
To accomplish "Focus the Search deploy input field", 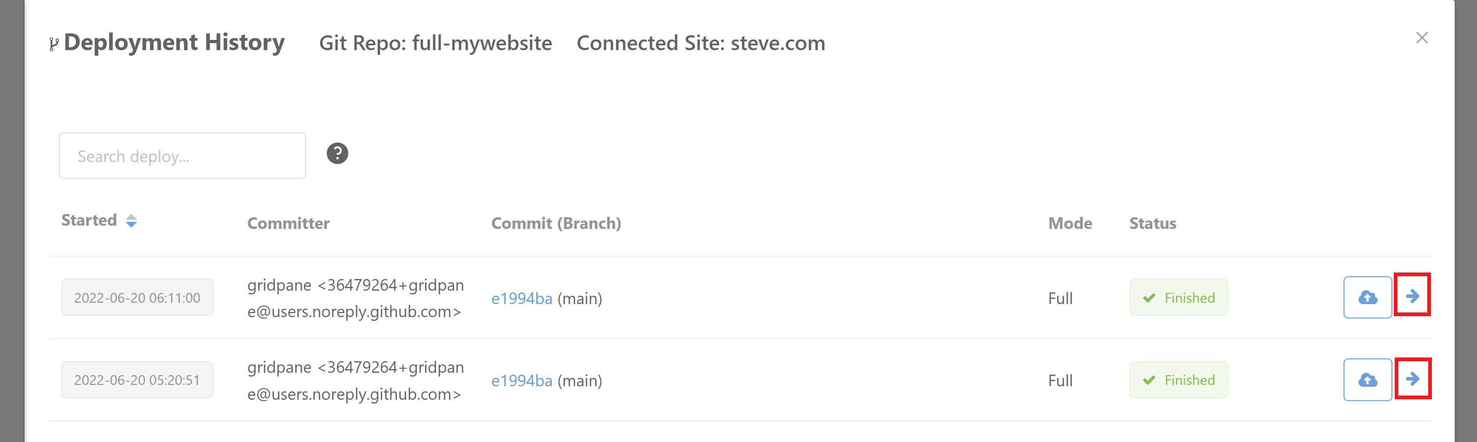I will pyautogui.click(x=182, y=156).
